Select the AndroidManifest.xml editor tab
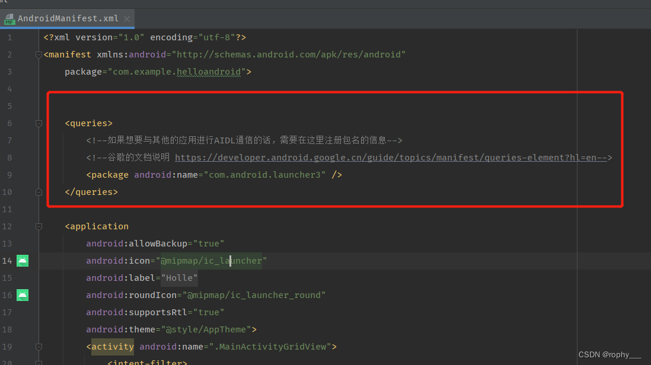Image resolution: width=651 pixels, height=365 pixels. (65, 18)
